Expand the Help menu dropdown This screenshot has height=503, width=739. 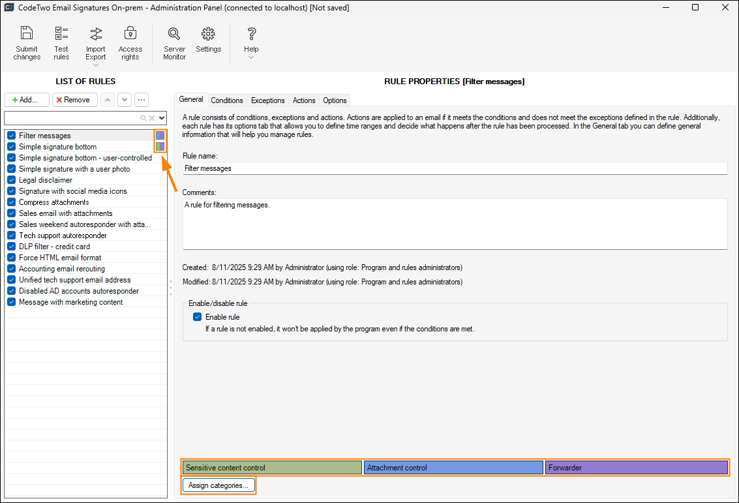251,57
